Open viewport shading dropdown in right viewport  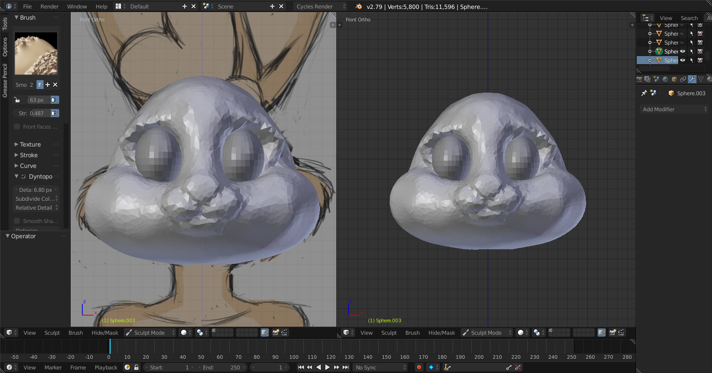click(x=522, y=332)
